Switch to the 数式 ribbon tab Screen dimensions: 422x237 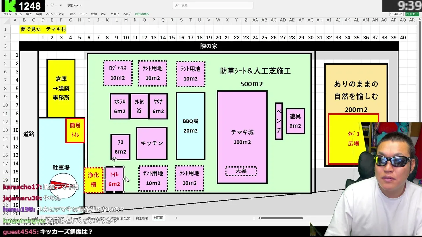tap(73, 14)
